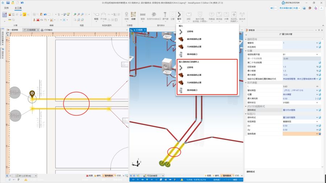This screenshot has height=183, width=326.
Task: Click the 管件 fittings tool in ribbon
Action: point(179,16)
